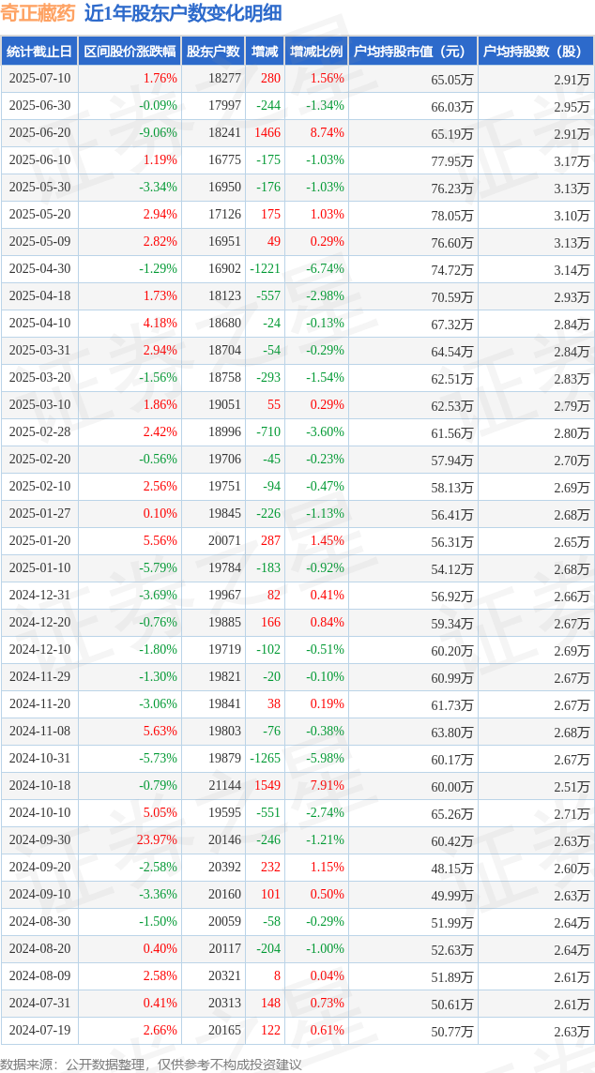Click the 区间股价涨跌幅 column header

click(130, 52)
